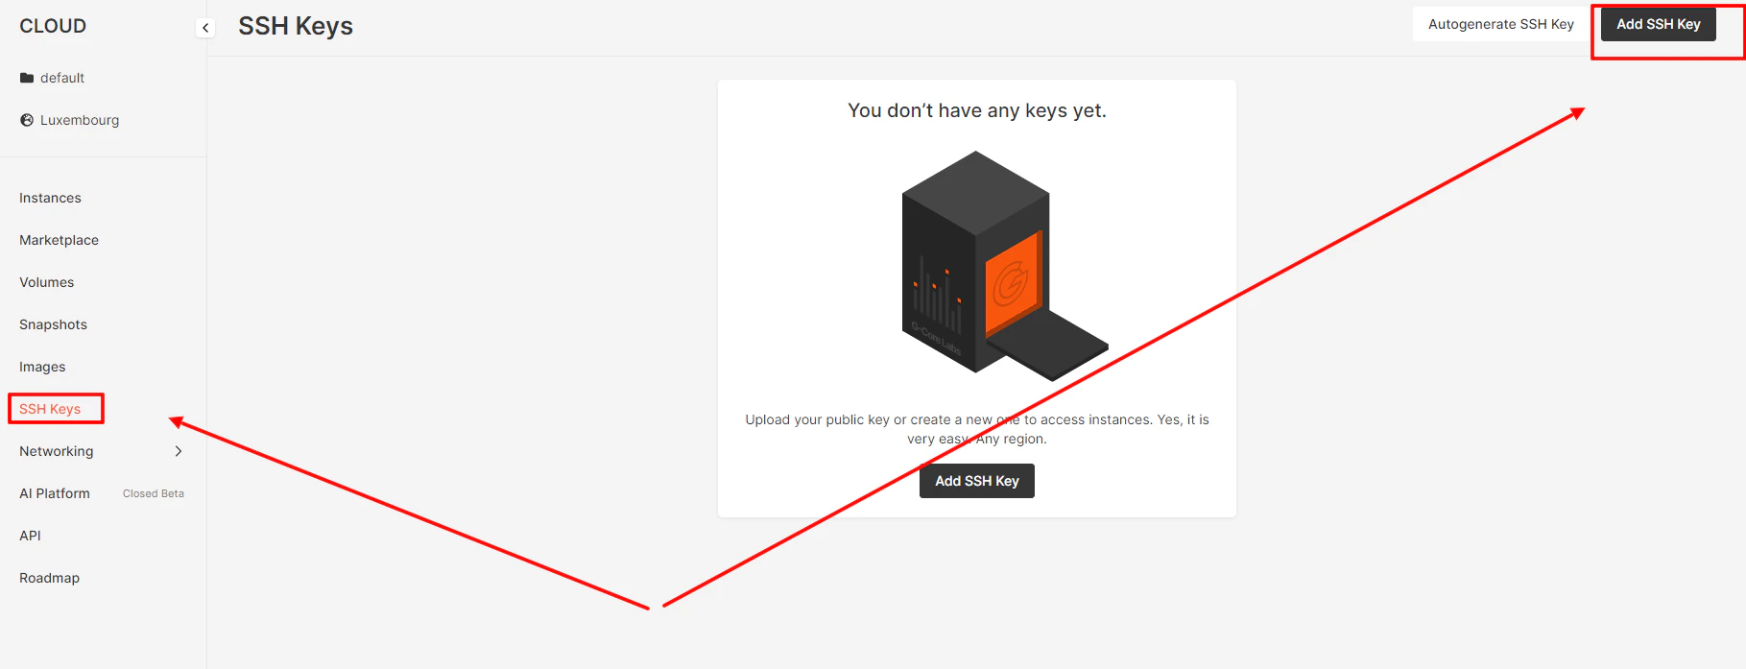Open the default project selector
1746x669 pixels.
(x=62, y=78)
